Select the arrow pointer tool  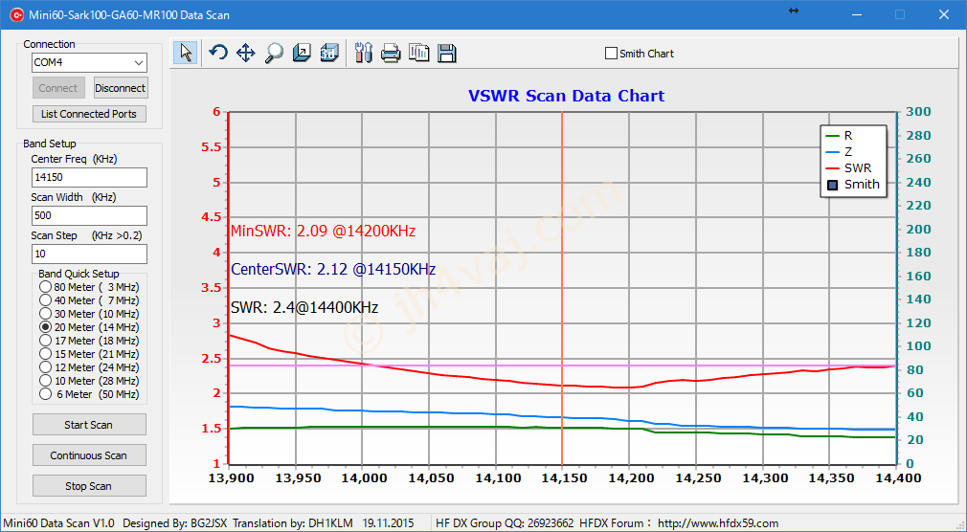click(186, 53)
